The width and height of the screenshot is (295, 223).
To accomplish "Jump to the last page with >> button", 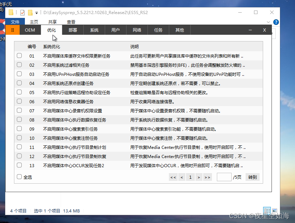I will click(x=207, y=177).
